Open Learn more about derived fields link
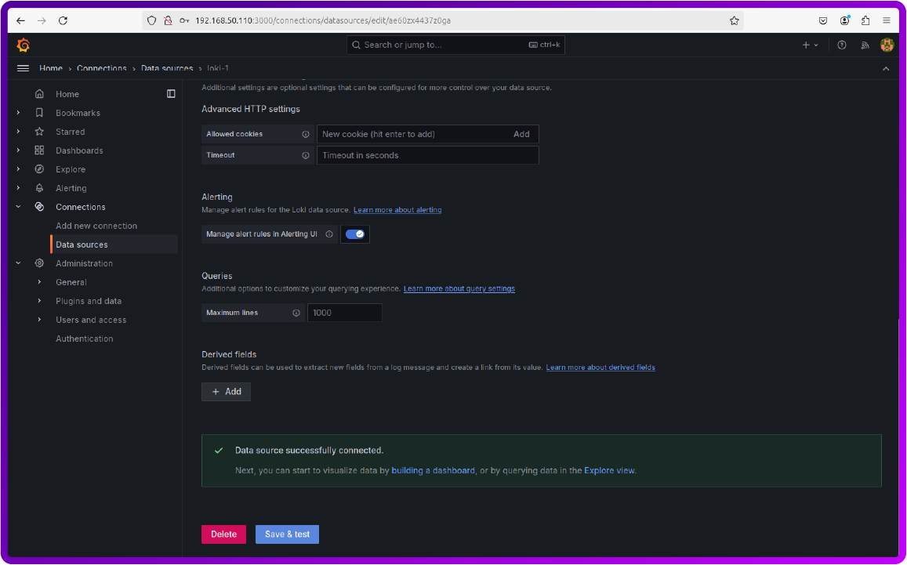 tap(600, 368)
